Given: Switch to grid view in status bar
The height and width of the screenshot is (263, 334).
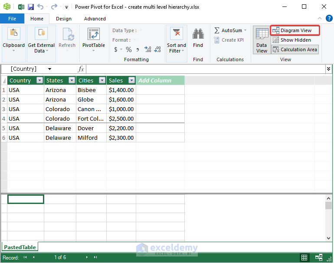Looking at the screenshot, I should pos(304,257).
